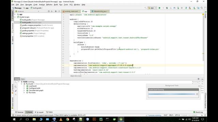Open the Build menu
This screenshot has width=218, height=122.
pyautogui.click(x=56, y=5)
